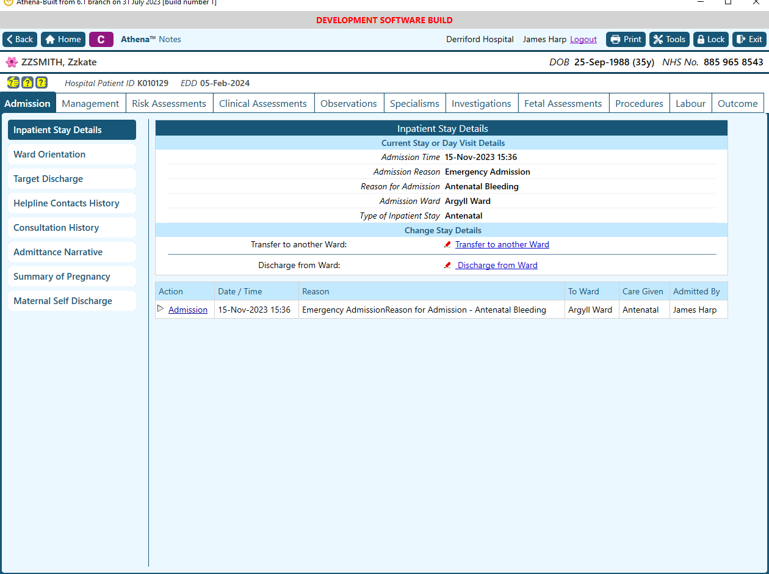The width and height of the screenshot is (769, 574).
Task: Lock the Athena session
Action: point(711,39)
